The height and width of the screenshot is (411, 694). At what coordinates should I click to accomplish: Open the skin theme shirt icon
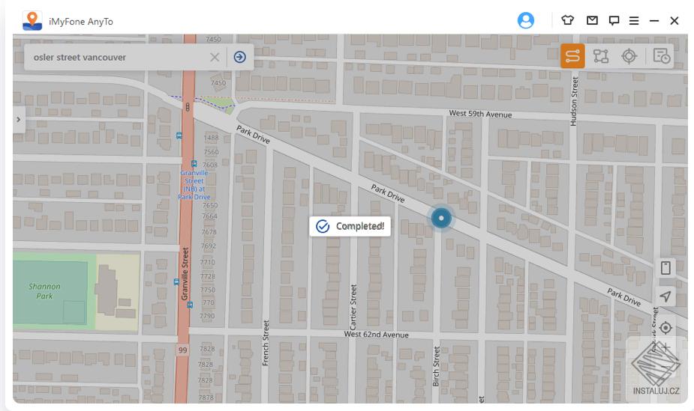click(x=567, y=20)
